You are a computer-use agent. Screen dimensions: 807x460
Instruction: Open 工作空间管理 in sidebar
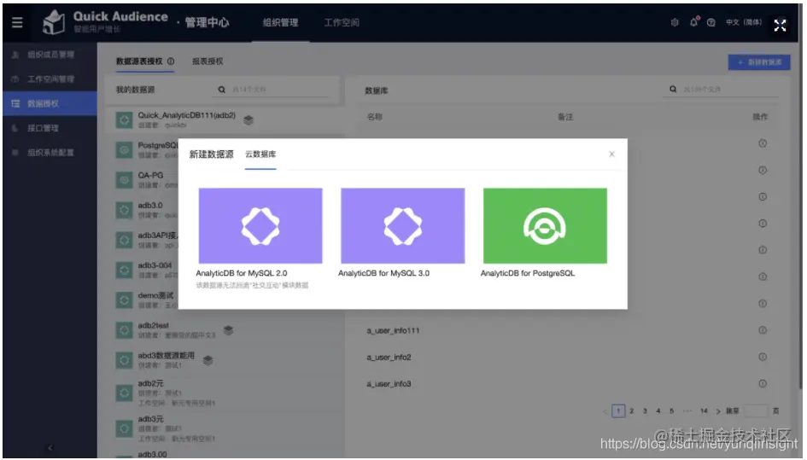point(50,79)
